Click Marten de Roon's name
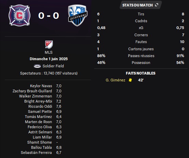 point(39,122)
